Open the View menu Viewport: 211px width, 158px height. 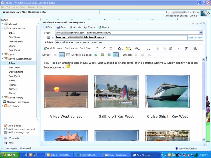(x=15, y=7)
